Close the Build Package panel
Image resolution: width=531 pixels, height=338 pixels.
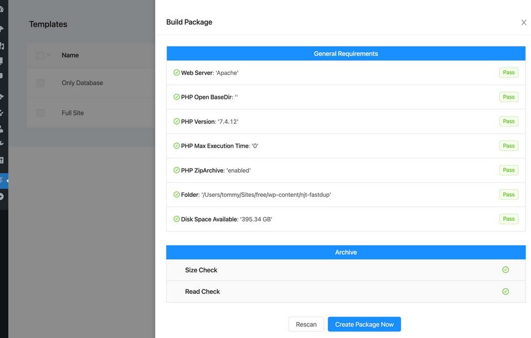524,22
